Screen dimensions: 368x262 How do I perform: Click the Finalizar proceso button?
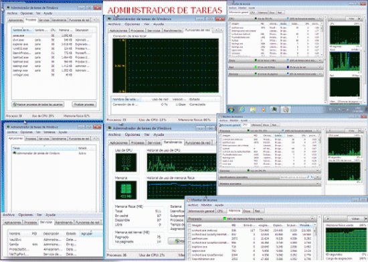84,105
